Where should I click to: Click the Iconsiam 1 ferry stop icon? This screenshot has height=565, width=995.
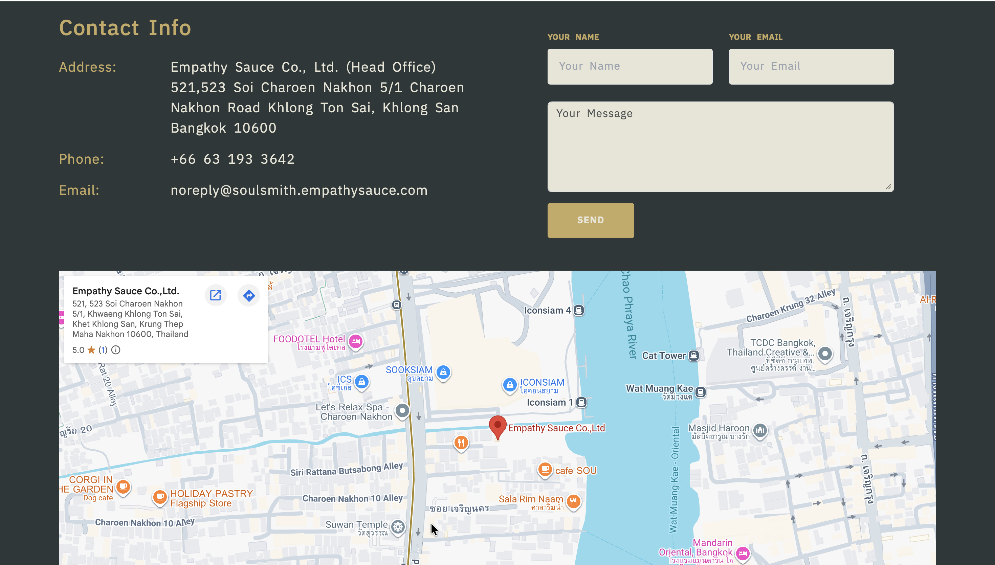[x=581, y=402]
